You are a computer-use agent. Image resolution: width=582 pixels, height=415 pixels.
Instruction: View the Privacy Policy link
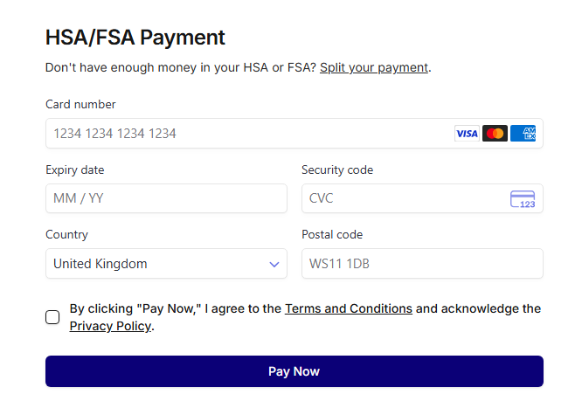110,326
